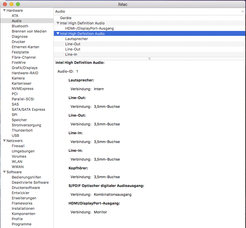Open Fibre-Channel entry
This screenshot has width=246, height=228.
[24, 57]
